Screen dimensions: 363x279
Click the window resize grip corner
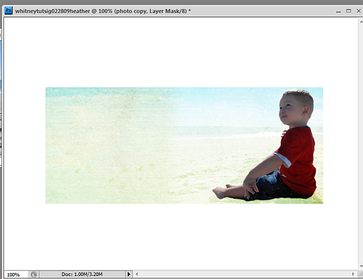coord(360,274)
